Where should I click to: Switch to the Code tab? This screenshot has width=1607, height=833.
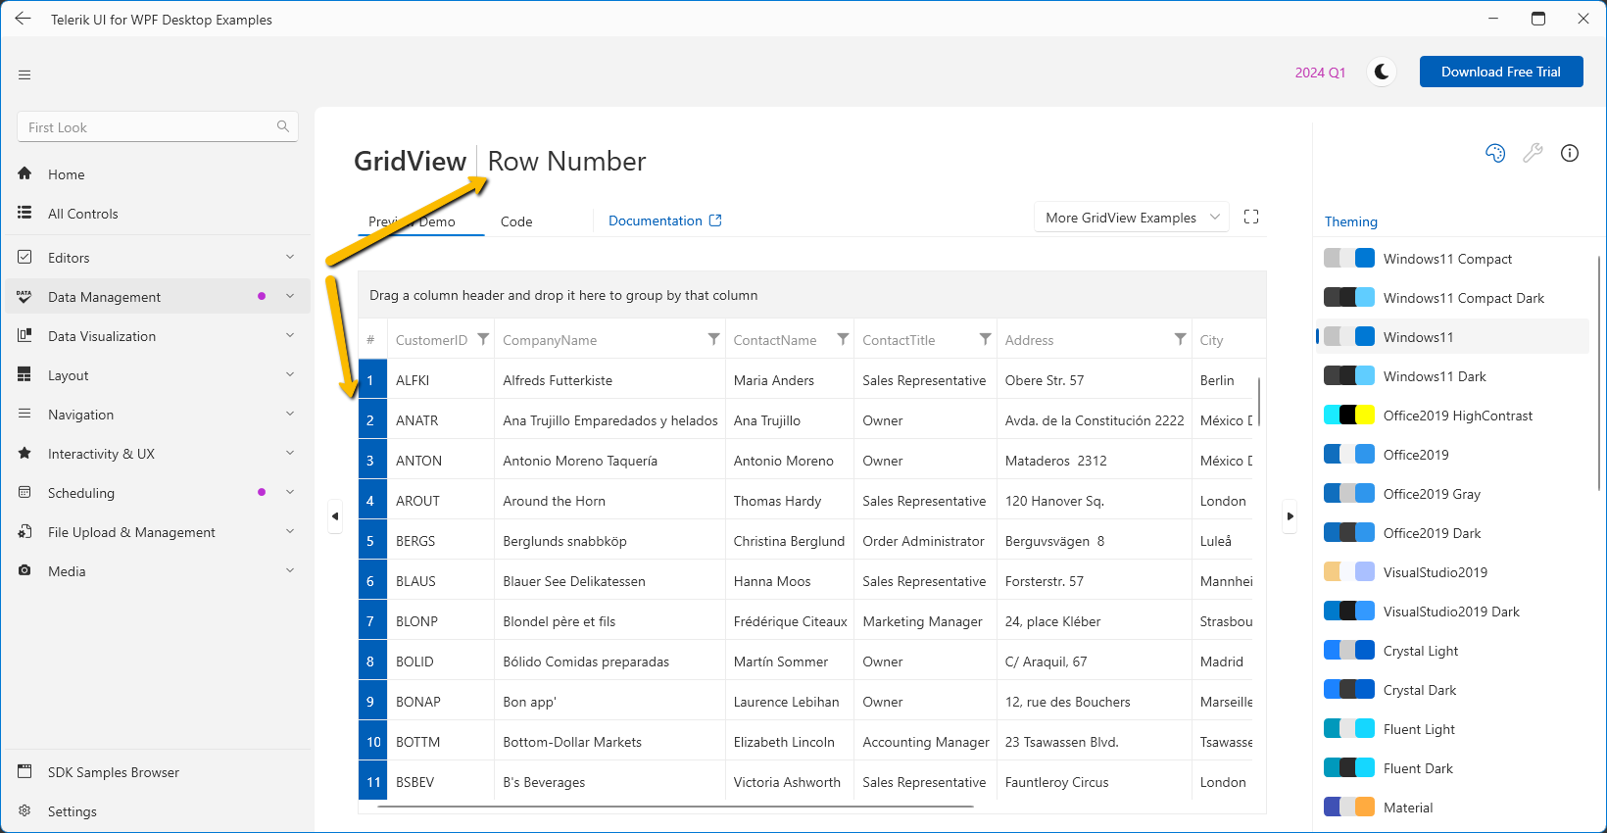tap(516, 221)
